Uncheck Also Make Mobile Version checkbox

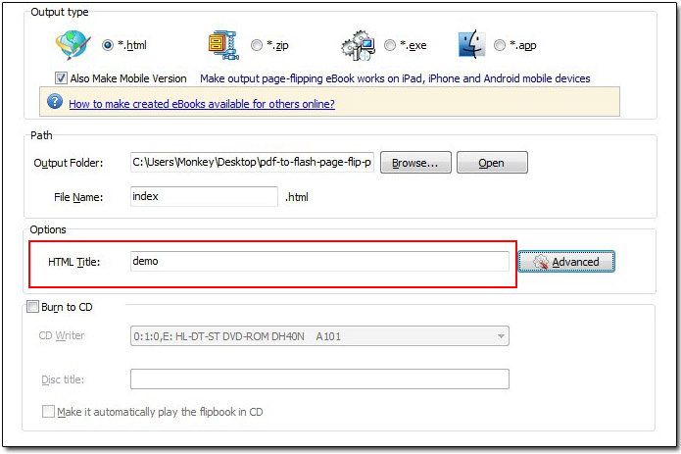(61, 78)
